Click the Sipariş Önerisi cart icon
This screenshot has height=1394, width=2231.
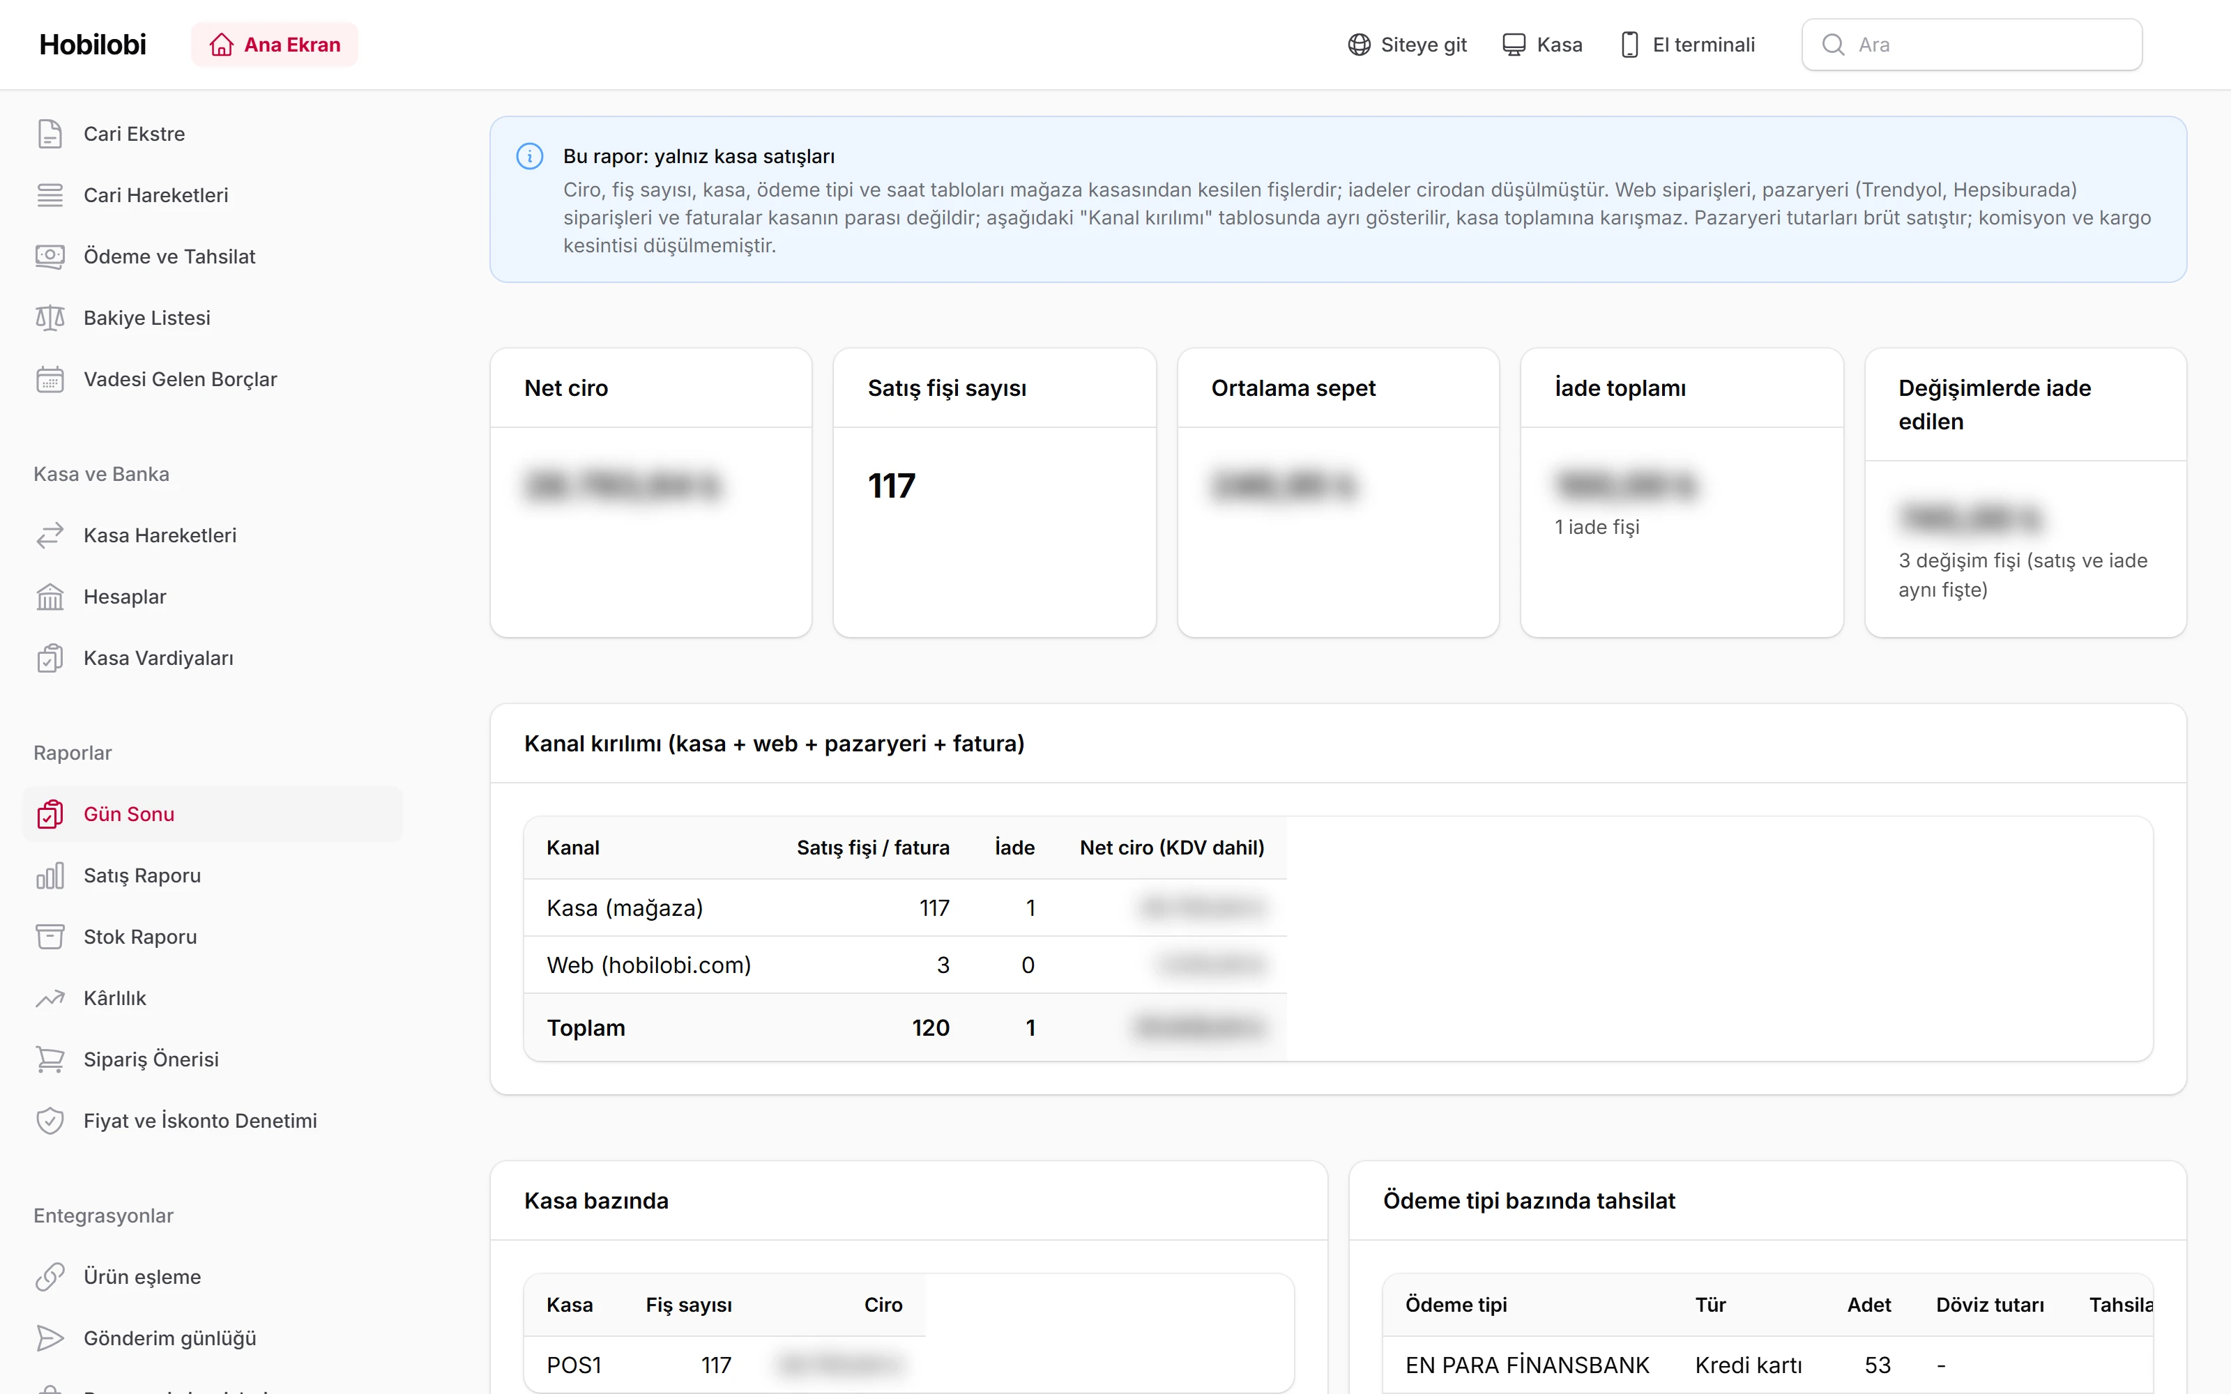tap(50, 1059)
